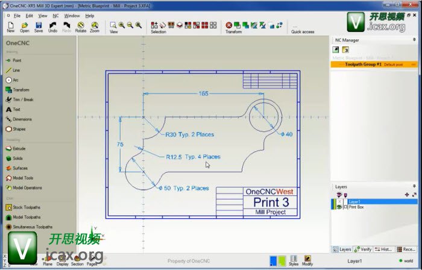Open the Window menu
This screenshot has height=270, width=422.
click(x=72, y=16)
